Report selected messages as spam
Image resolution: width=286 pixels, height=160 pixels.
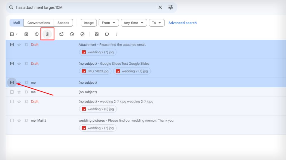tap(36, 34)
